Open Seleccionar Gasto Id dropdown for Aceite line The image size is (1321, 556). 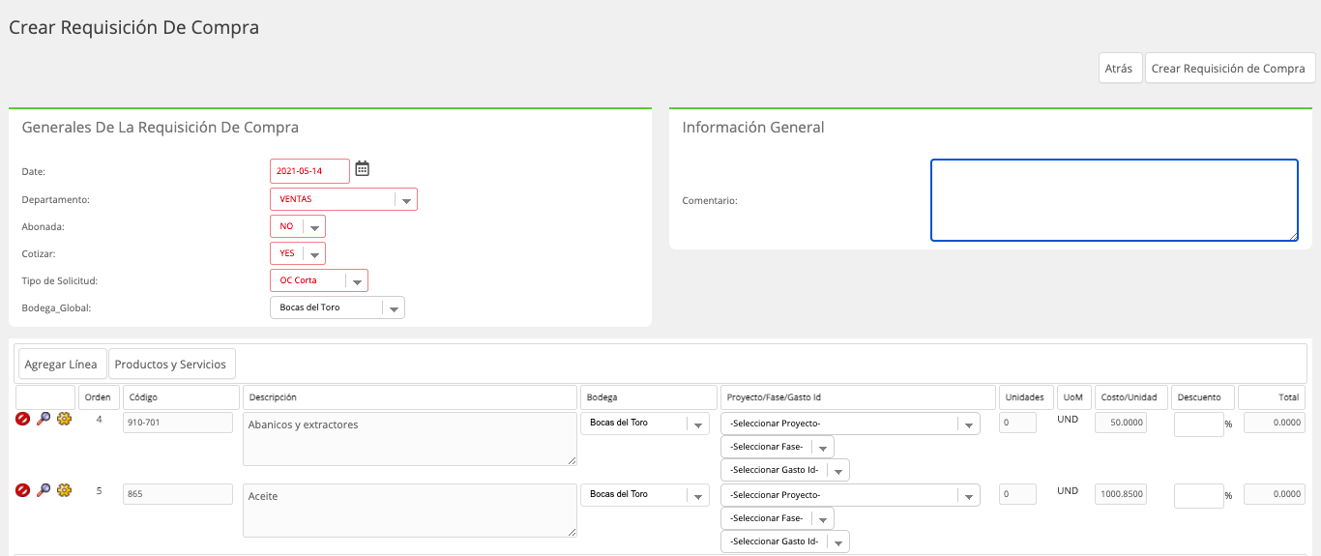(x=785, y=541)
